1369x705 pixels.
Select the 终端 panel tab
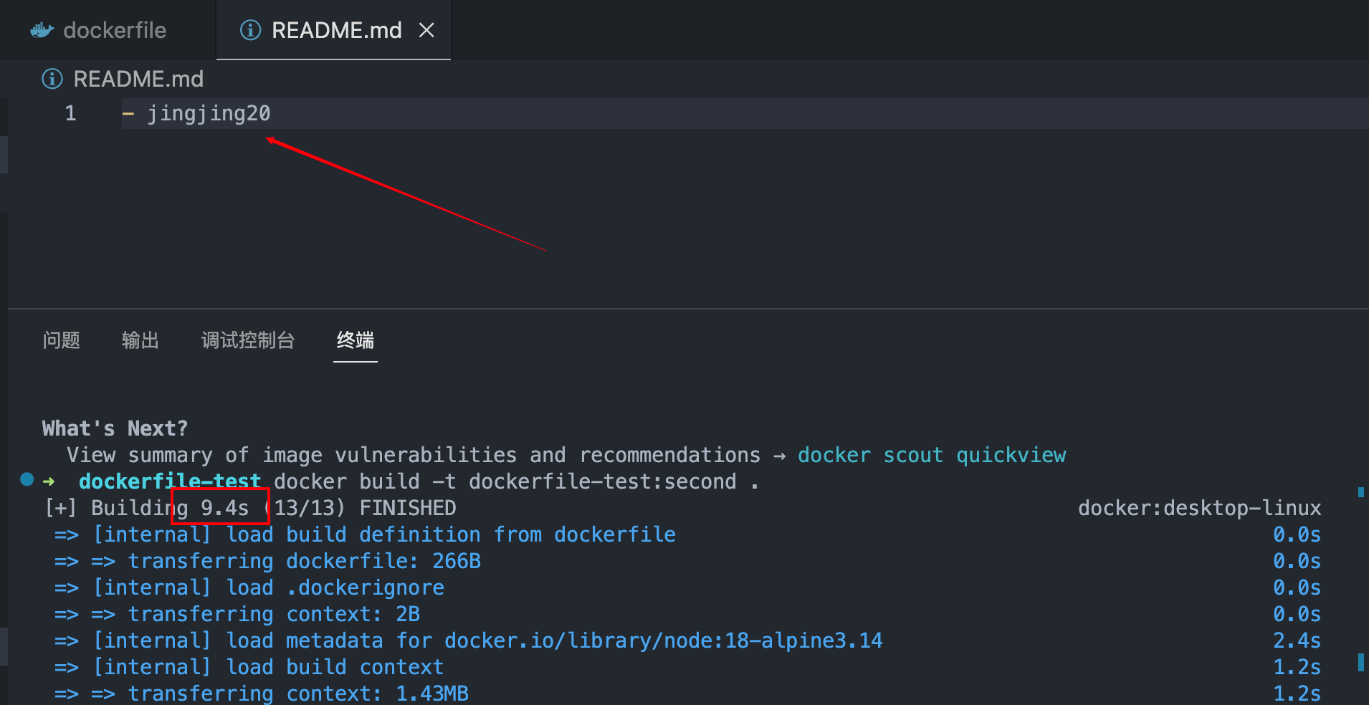(x=355, y=340)
